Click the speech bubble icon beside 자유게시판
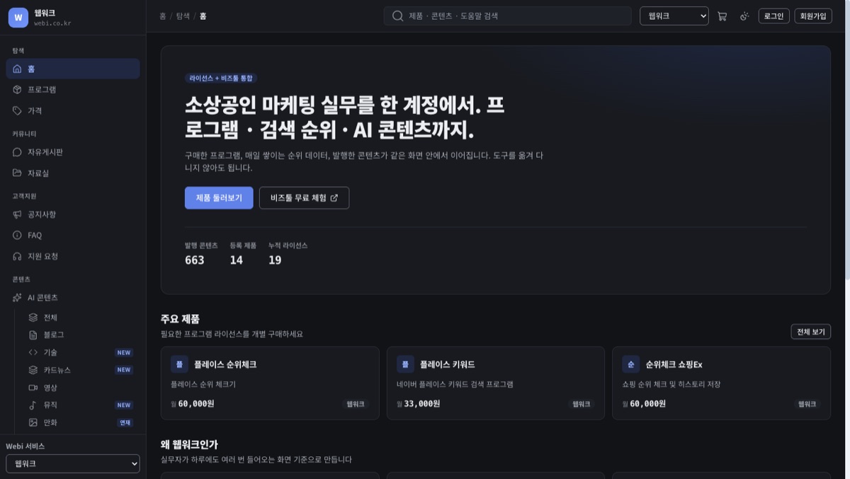The width and height of the screenshot is (850, 479). point(18,152)
